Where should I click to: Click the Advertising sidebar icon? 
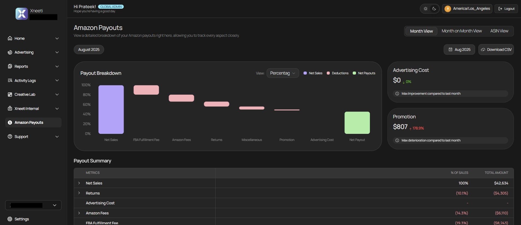10,52
